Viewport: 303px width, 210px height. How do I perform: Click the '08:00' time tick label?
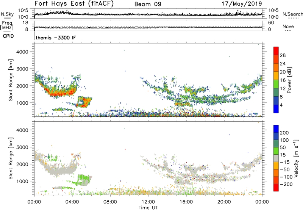point(110,202)
